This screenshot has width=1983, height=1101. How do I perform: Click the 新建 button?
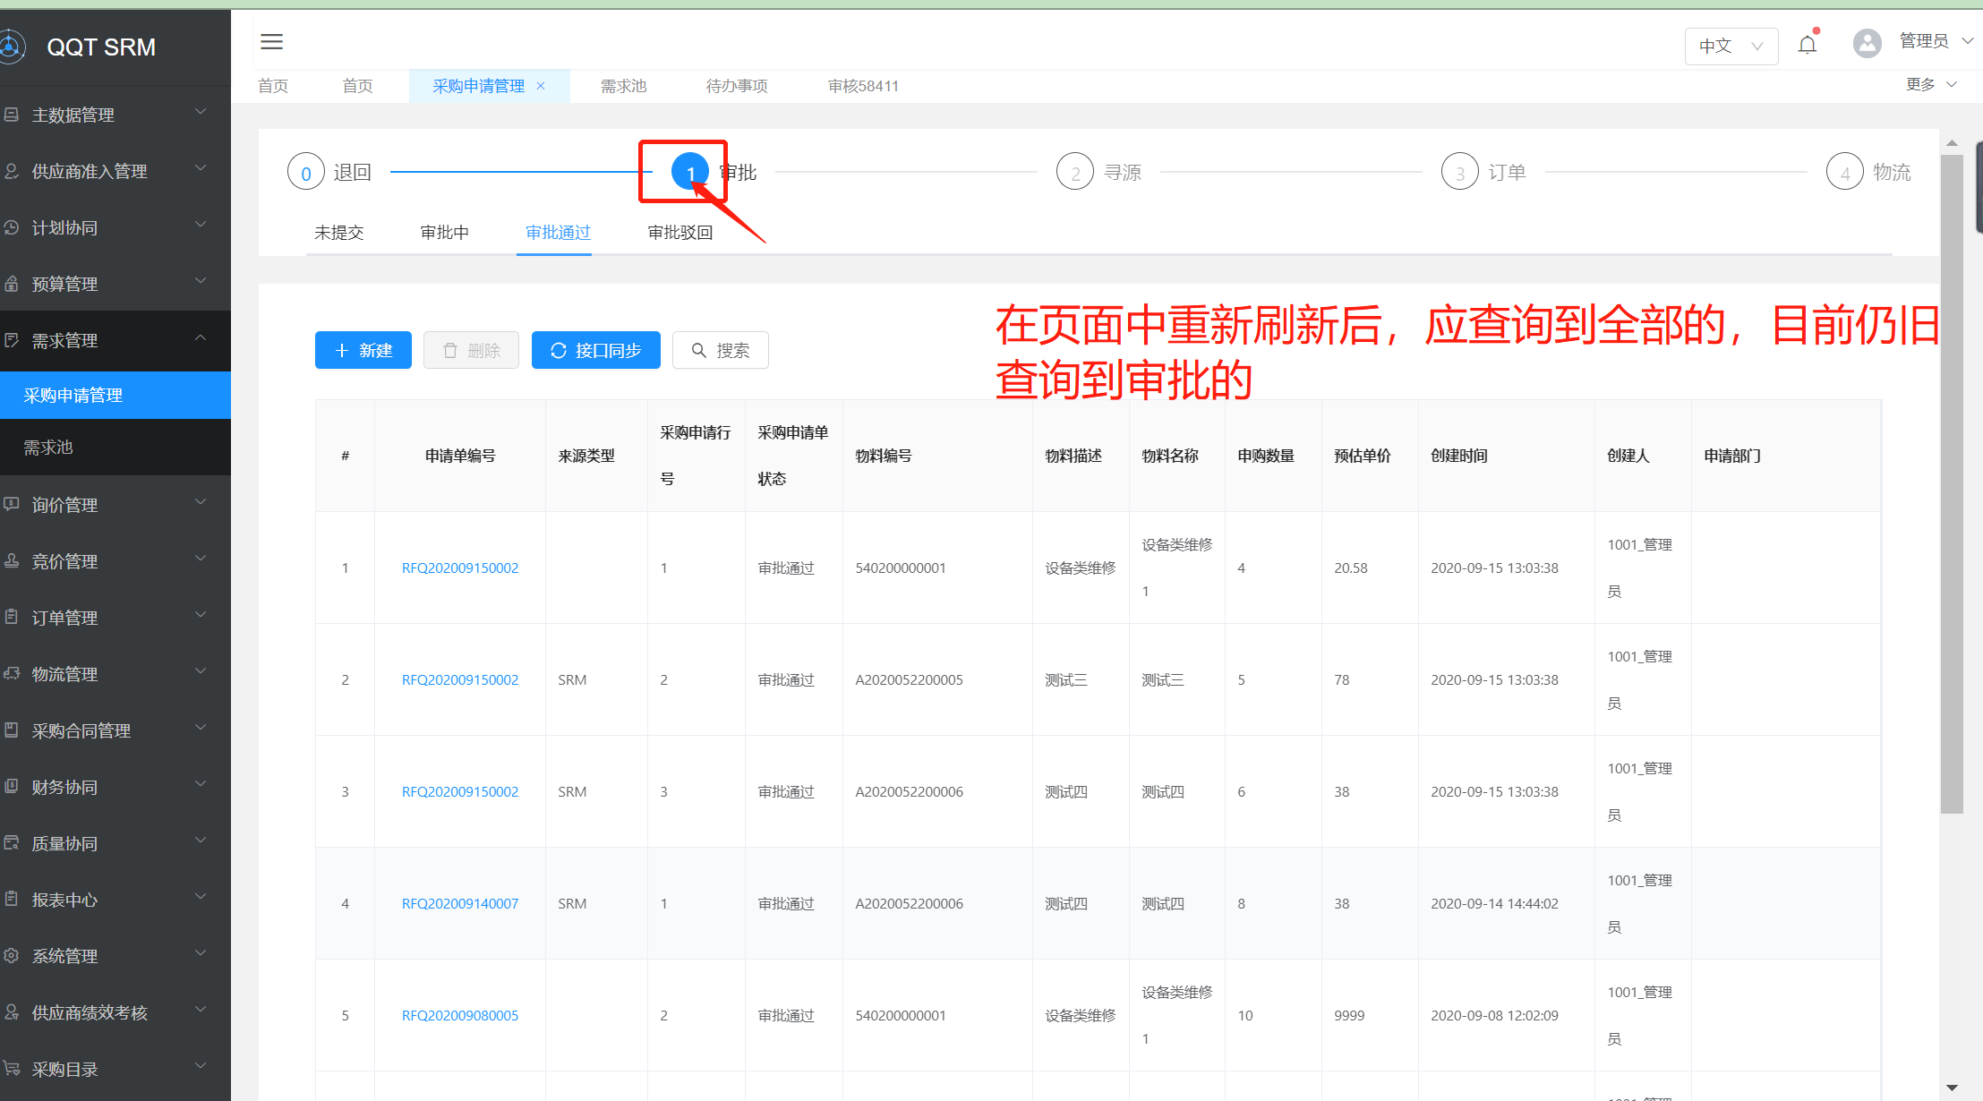click(363, 350)
